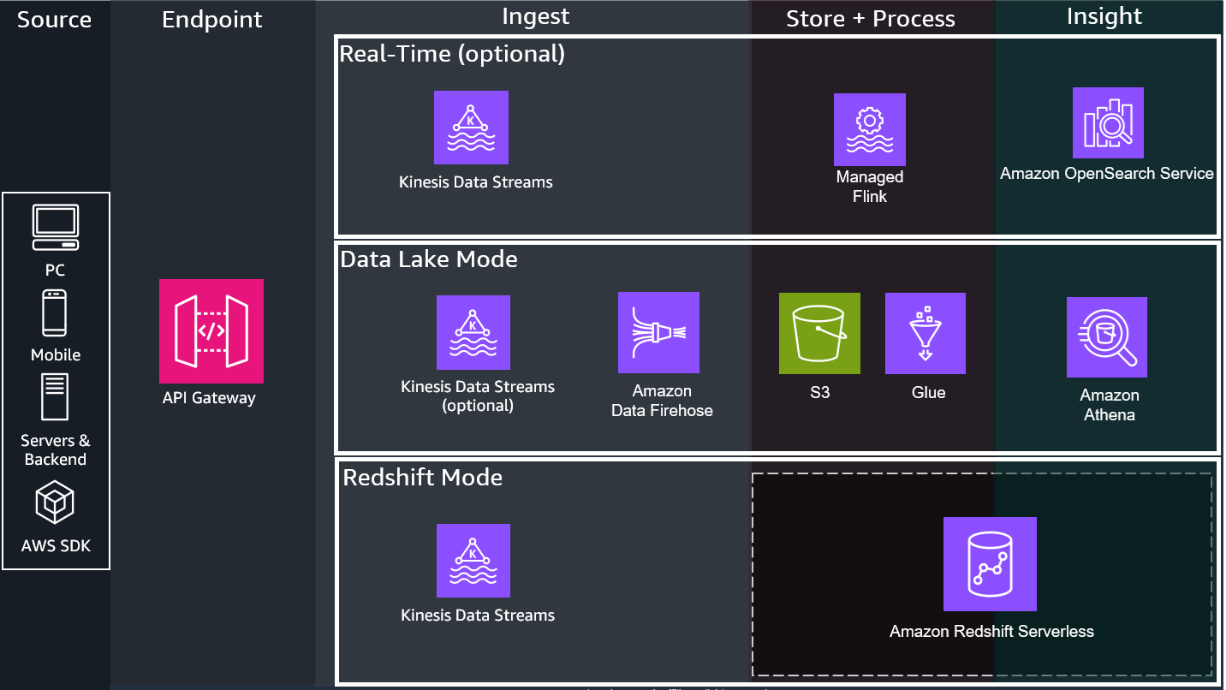Click the Source column heading
This screenshot has height=690, width=1226.
pos(54,20)
